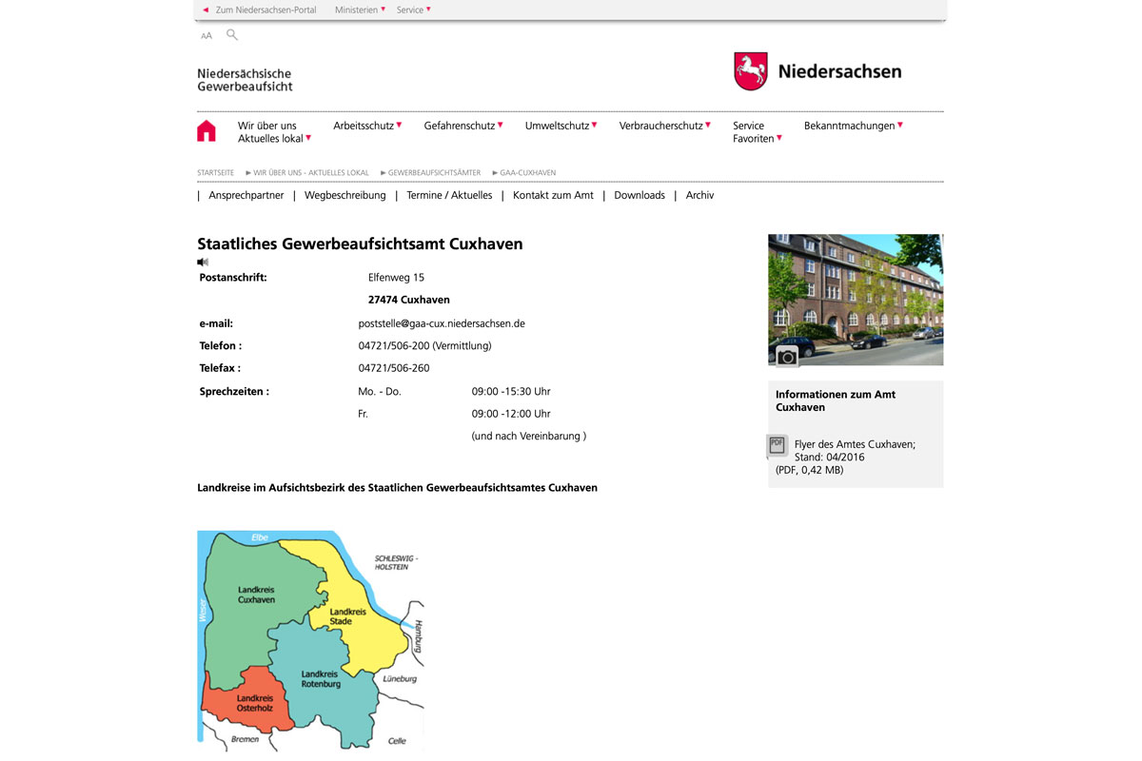
Task: Expand the Umweltschutz menu
Action: pos(561,126)
